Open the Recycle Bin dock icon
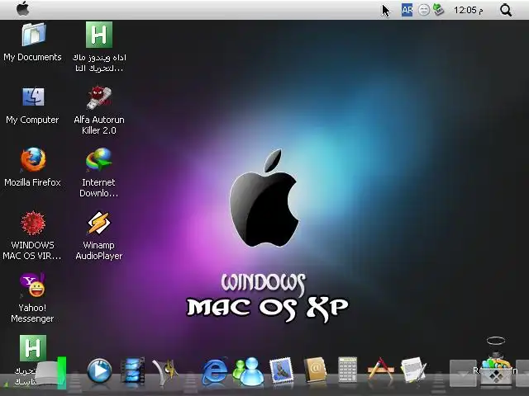Viewport: 529px width, 396px height. point(496,370)
